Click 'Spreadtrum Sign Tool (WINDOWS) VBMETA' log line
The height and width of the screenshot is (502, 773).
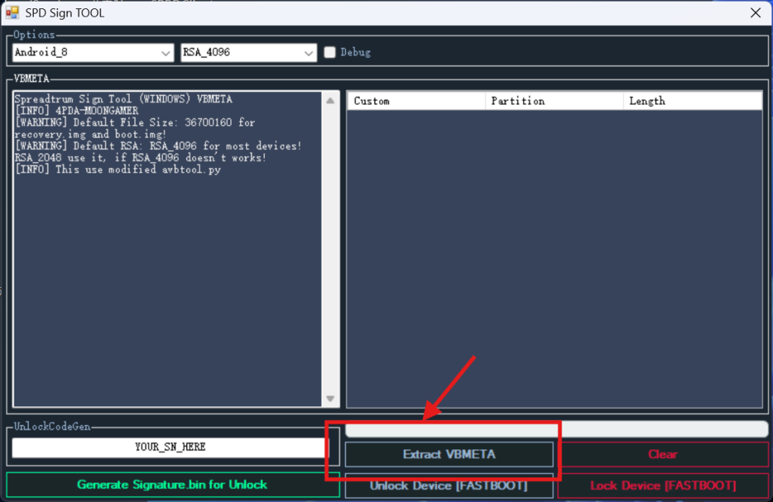123,99
